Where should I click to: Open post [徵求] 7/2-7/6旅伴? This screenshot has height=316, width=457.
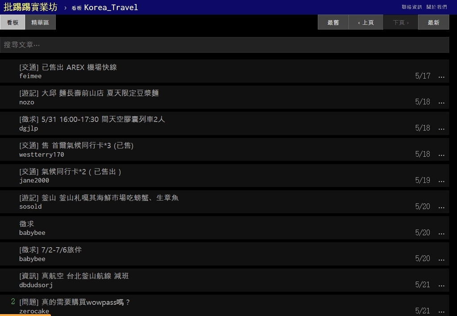coord(50,250)
